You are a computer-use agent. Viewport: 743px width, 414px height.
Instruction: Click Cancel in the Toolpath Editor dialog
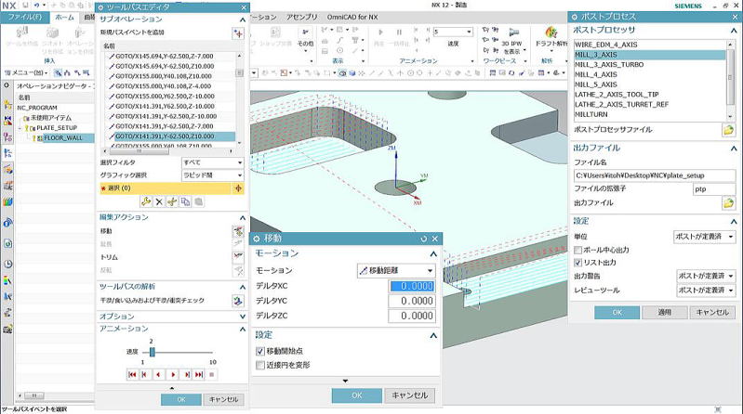[224, 399]
